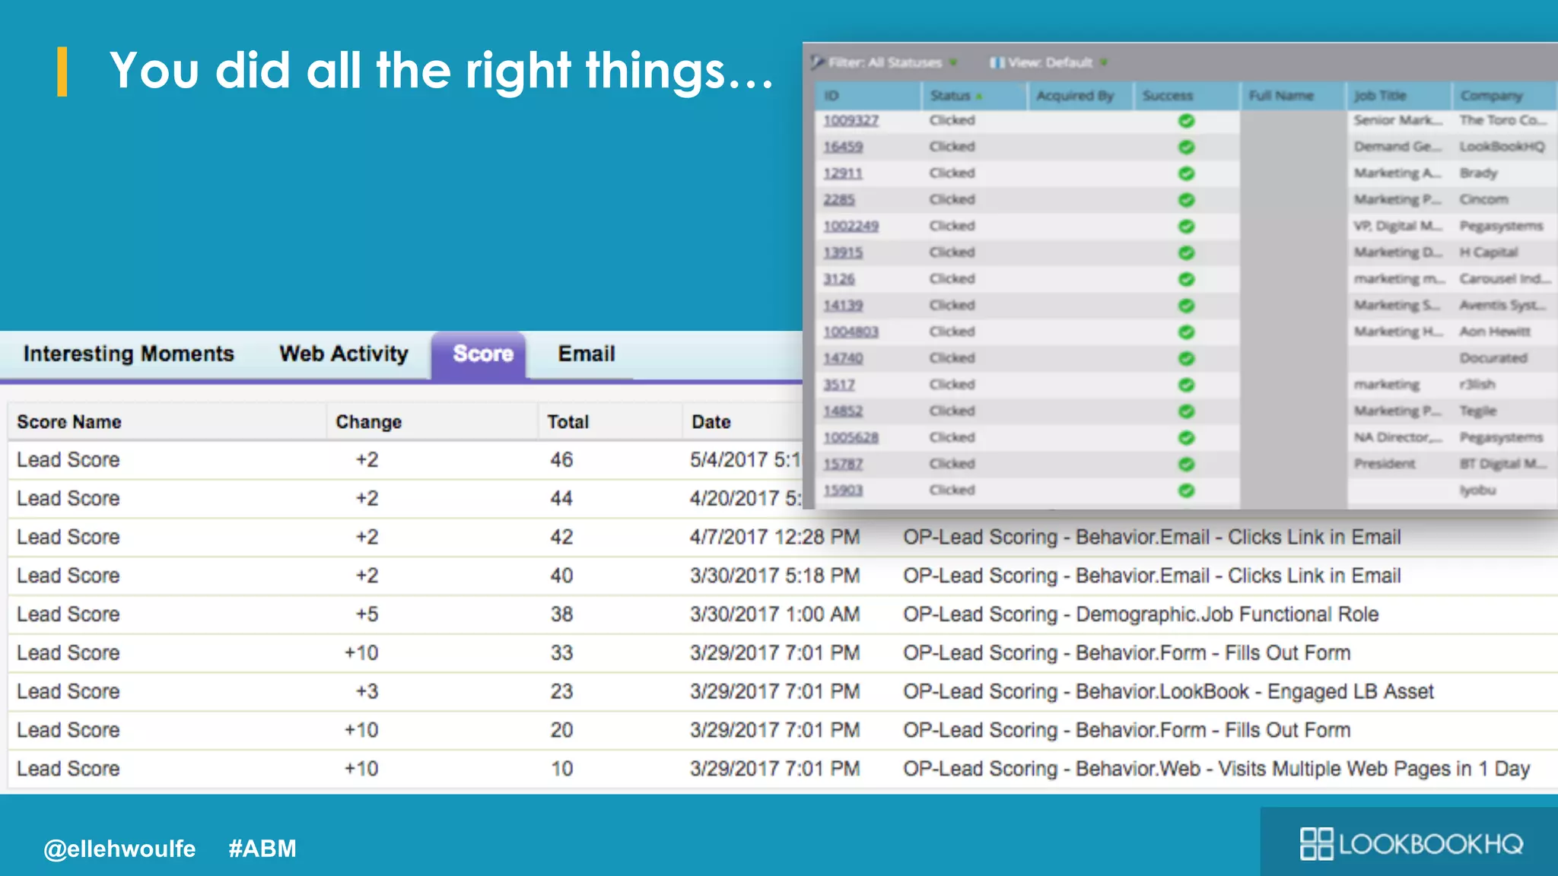Click Engaged LB Asset scoring entry
1558x876 pixels.
1168,692
